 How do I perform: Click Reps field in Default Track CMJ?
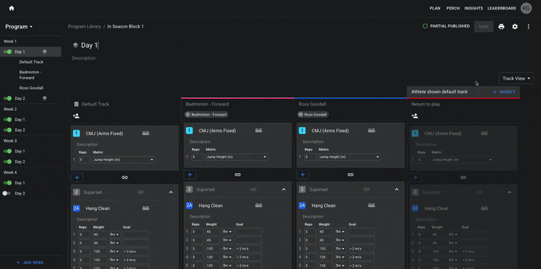pos(84,160)
